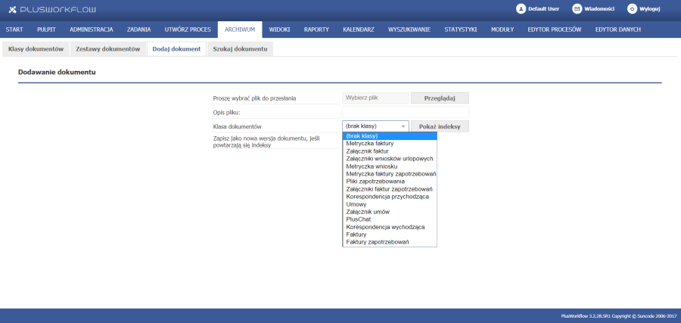This screenshot has height=323, width=681.
Task: Click the Wyloguj power icon
Action: click(x=632, y=9)
